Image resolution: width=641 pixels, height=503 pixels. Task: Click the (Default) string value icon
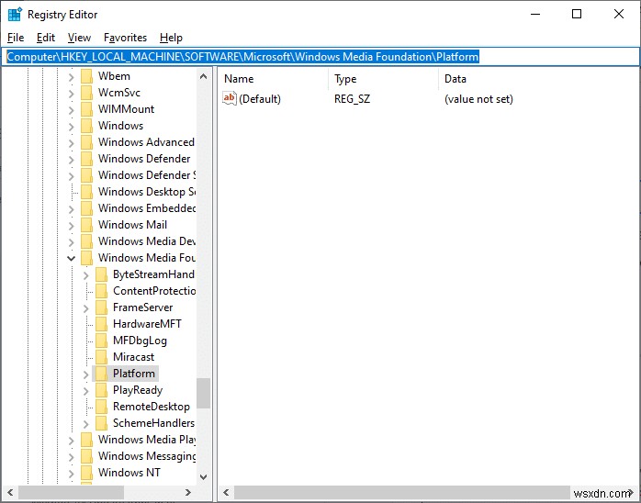pos(230,98)
